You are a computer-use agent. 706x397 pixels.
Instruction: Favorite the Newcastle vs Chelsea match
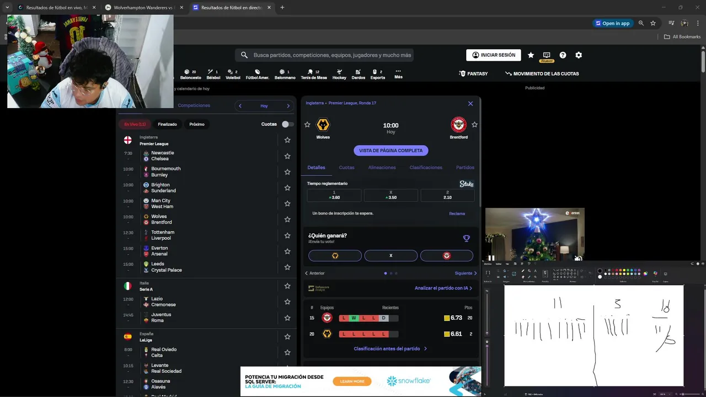[287, 156]
